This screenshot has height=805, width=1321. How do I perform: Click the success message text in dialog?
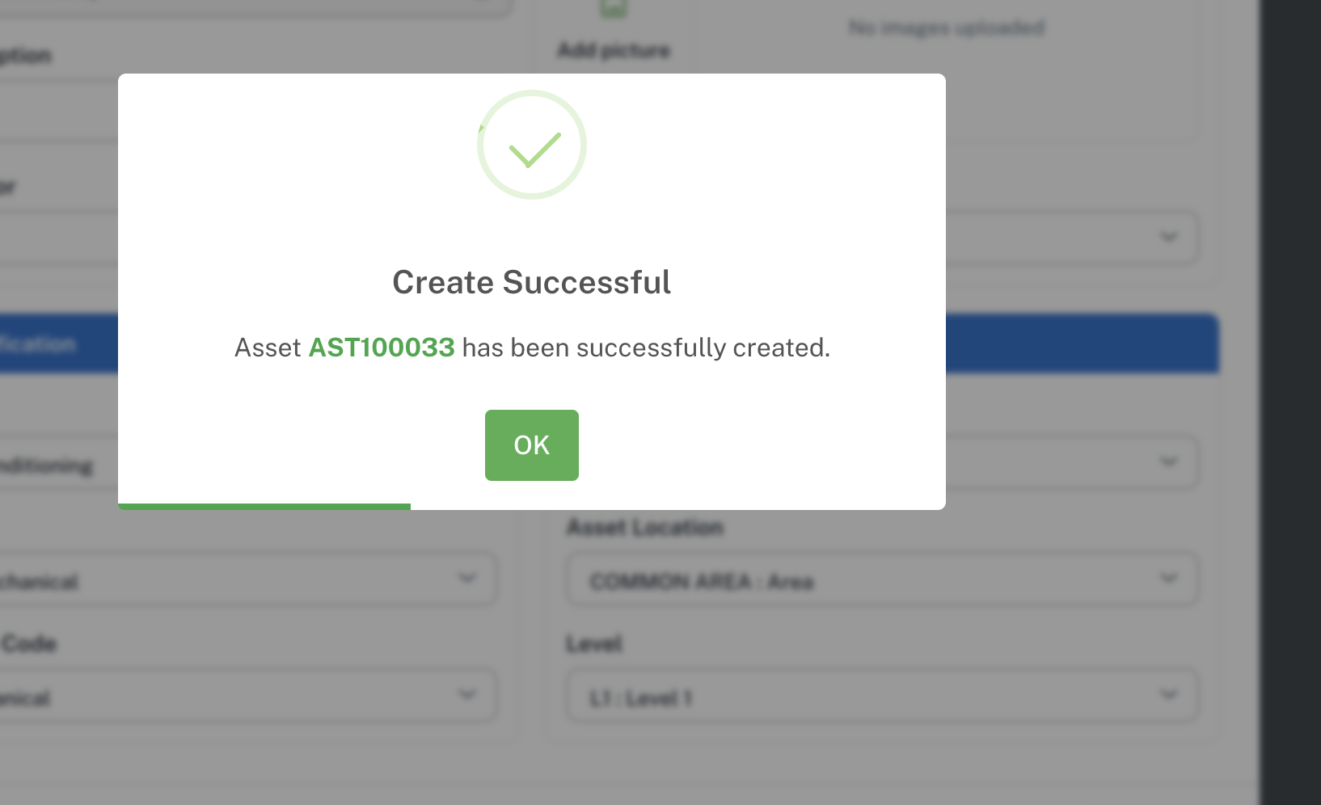(x=647, y=348)
